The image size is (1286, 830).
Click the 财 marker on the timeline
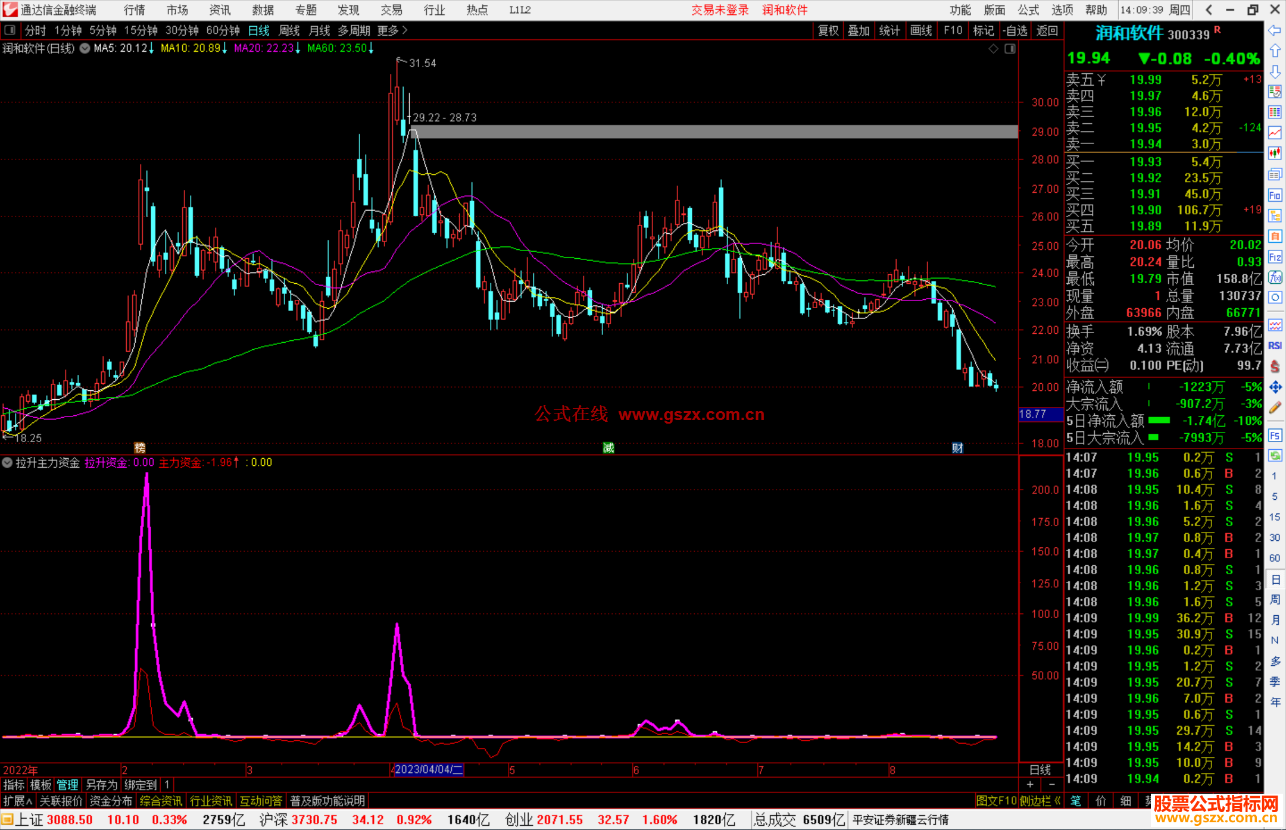pos(957,448)
